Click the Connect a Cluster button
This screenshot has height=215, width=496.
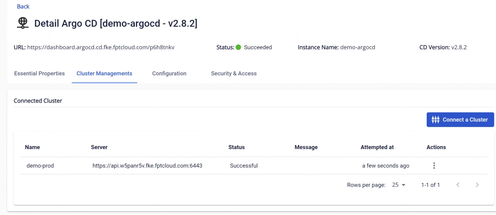[460, 120]
